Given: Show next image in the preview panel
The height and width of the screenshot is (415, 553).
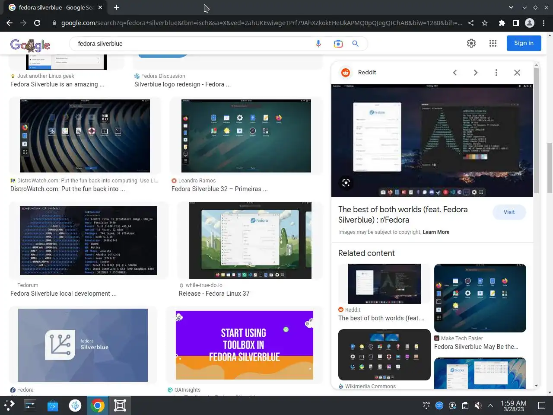Looking at the screenshot, I should [476, 73].
